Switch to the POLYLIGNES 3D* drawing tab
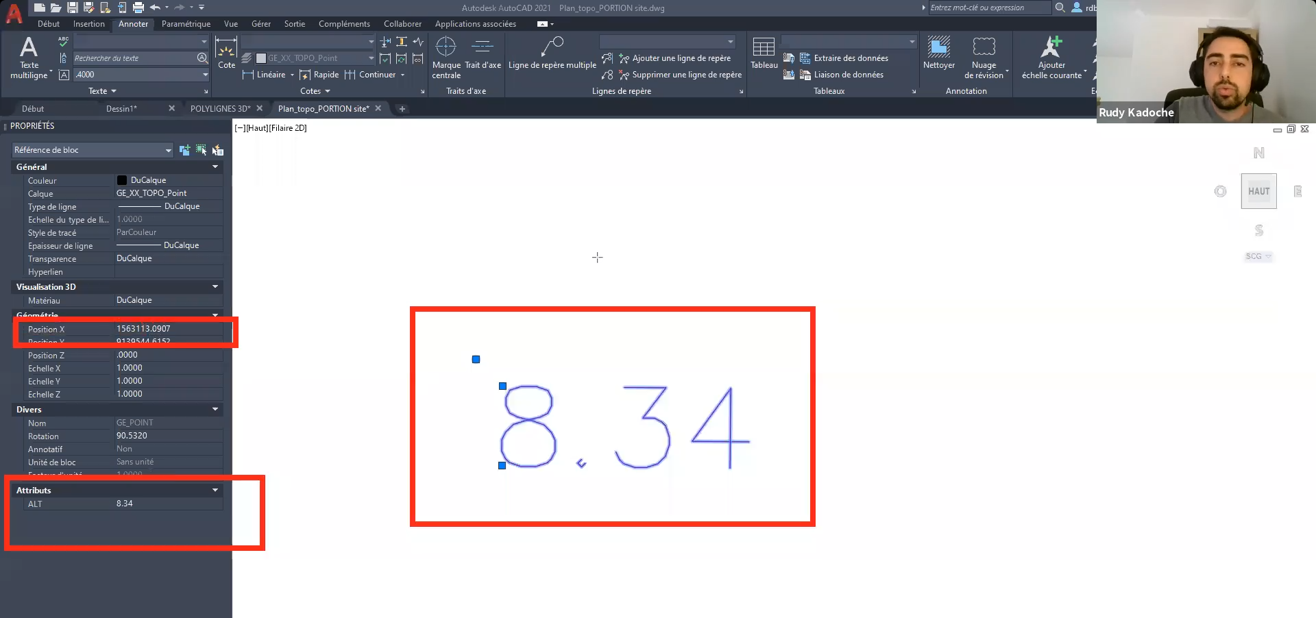 click(221, 109)
